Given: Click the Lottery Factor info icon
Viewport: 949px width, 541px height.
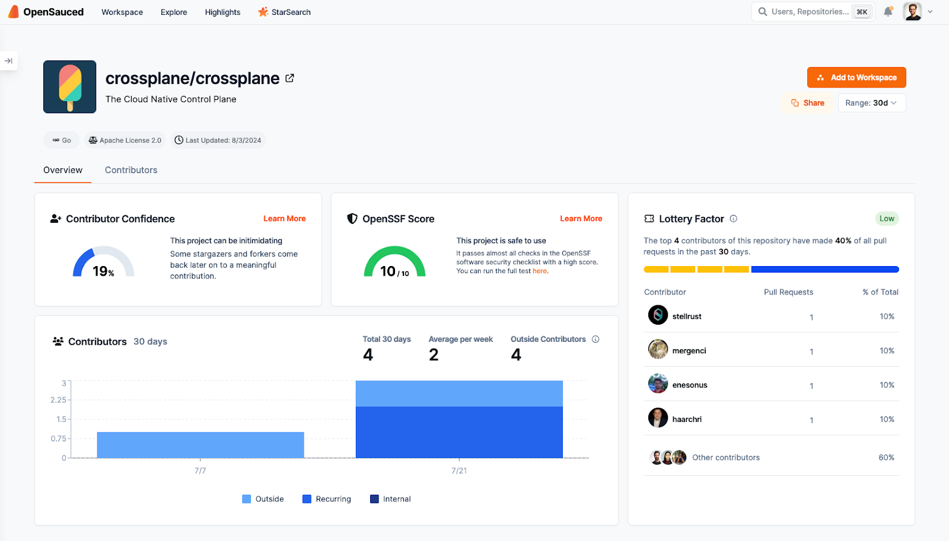Looking at the screenshot, I should coord(734,219).
